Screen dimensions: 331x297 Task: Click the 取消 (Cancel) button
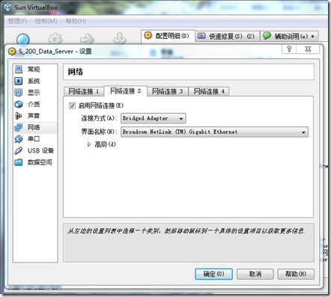tap(255, 274)
